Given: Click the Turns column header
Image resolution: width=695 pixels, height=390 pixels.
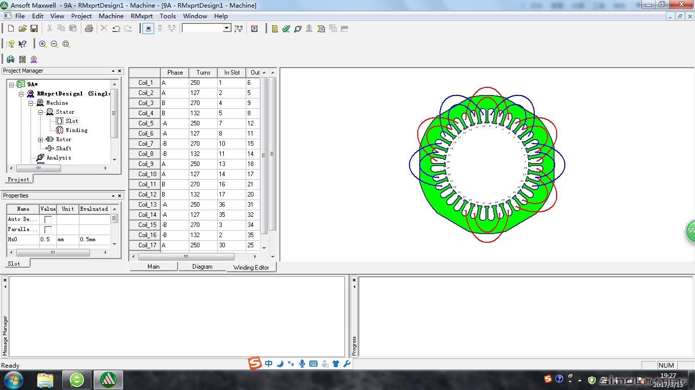Looking at the screenshot, I should (203, 73).
